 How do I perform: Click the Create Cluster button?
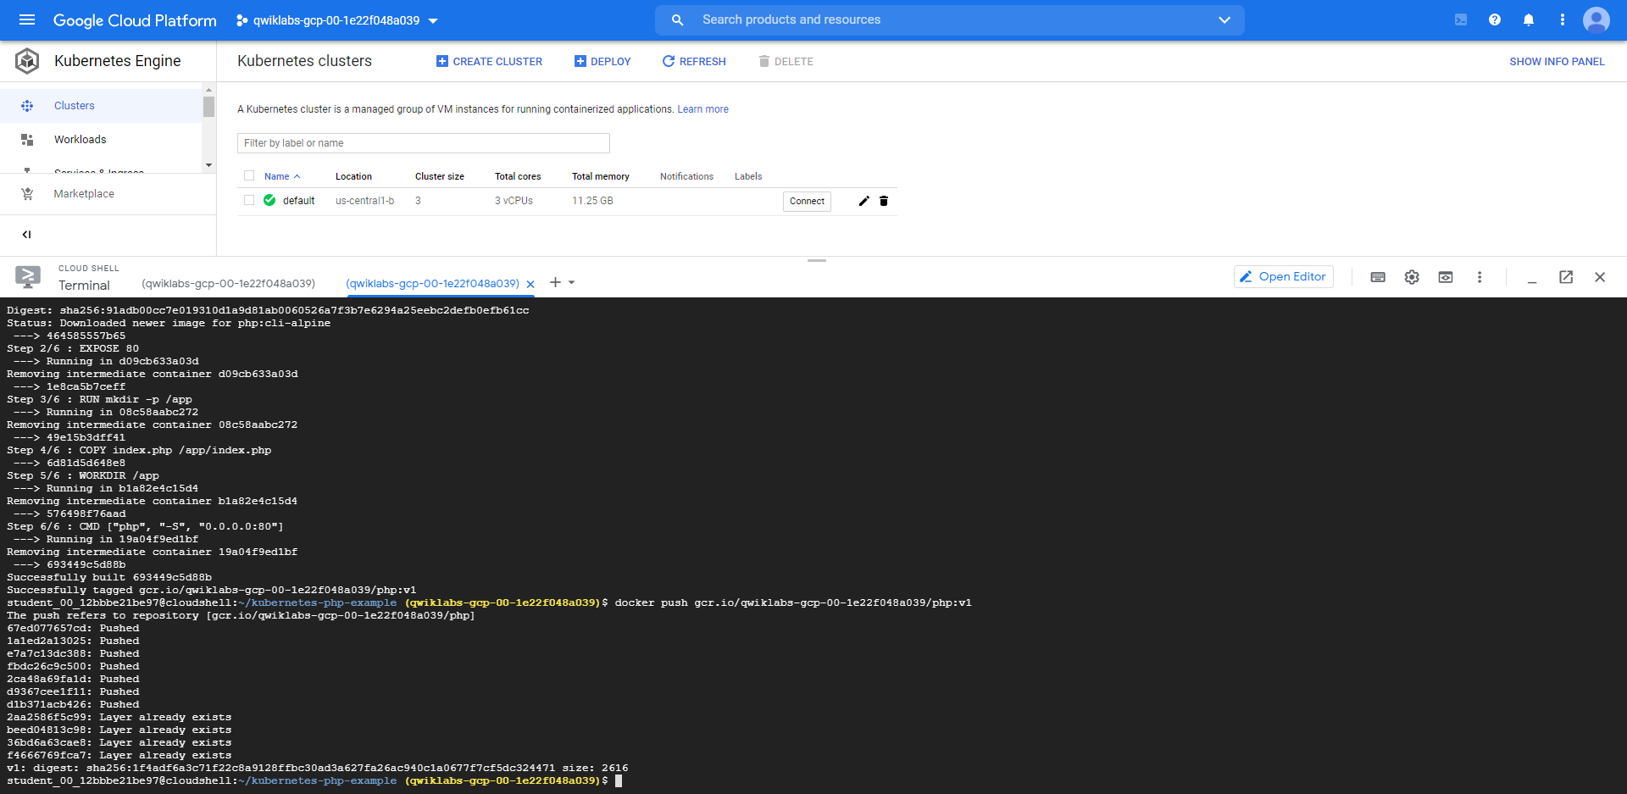tap(489, 61)
